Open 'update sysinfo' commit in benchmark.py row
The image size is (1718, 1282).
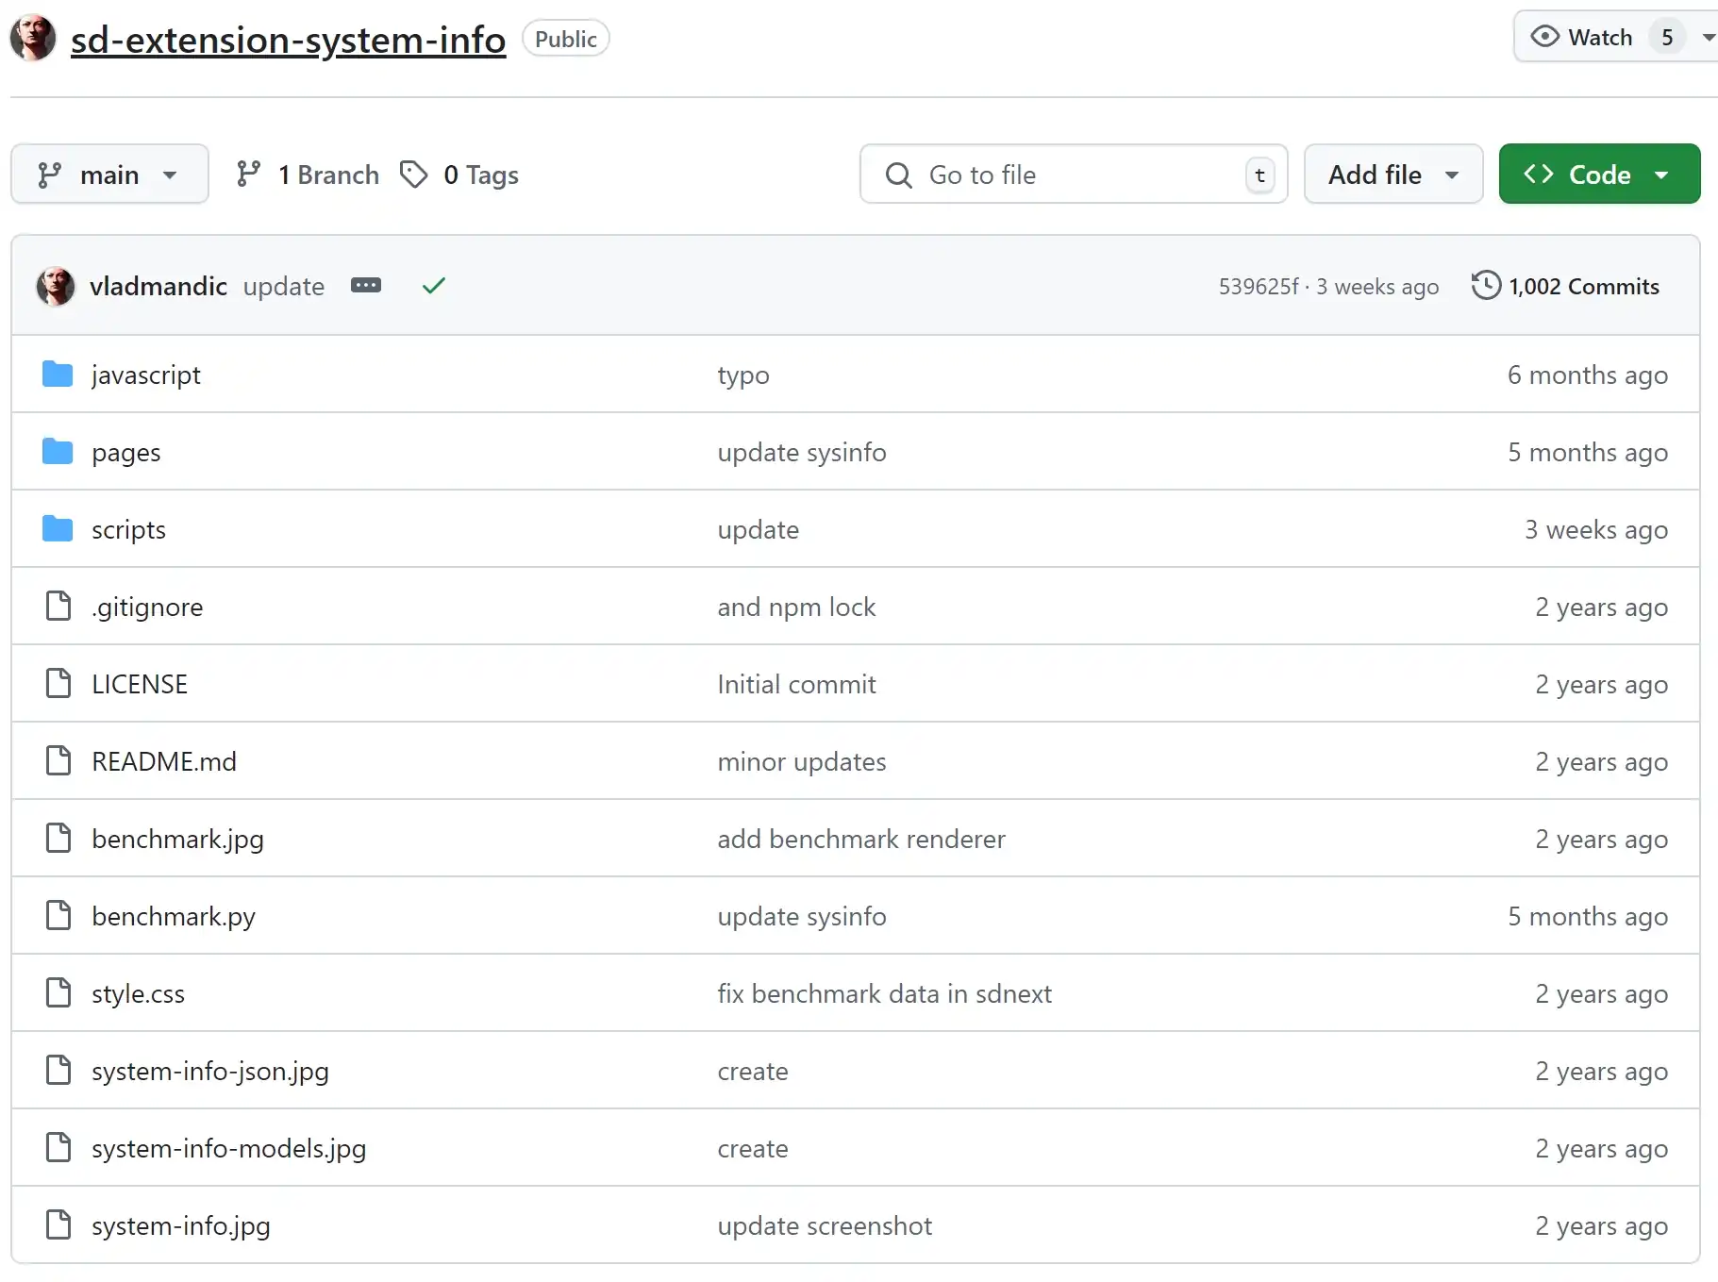802,916
